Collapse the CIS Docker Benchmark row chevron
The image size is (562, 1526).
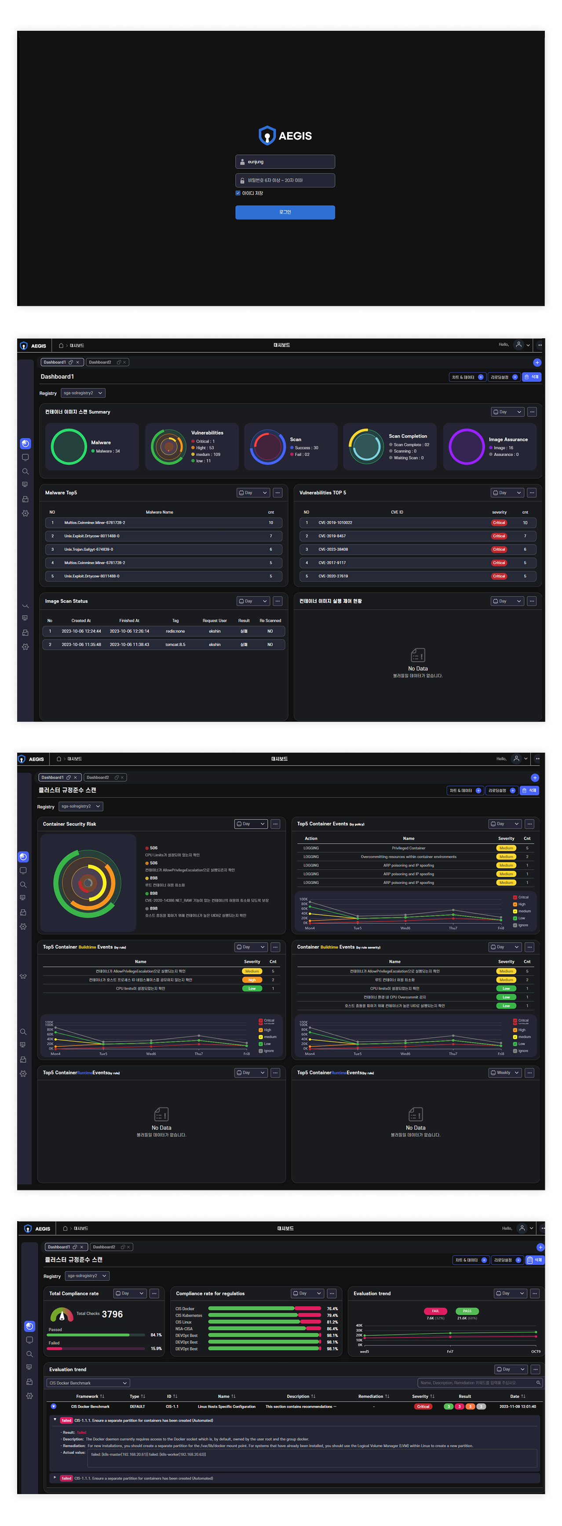click(53, 1406)
